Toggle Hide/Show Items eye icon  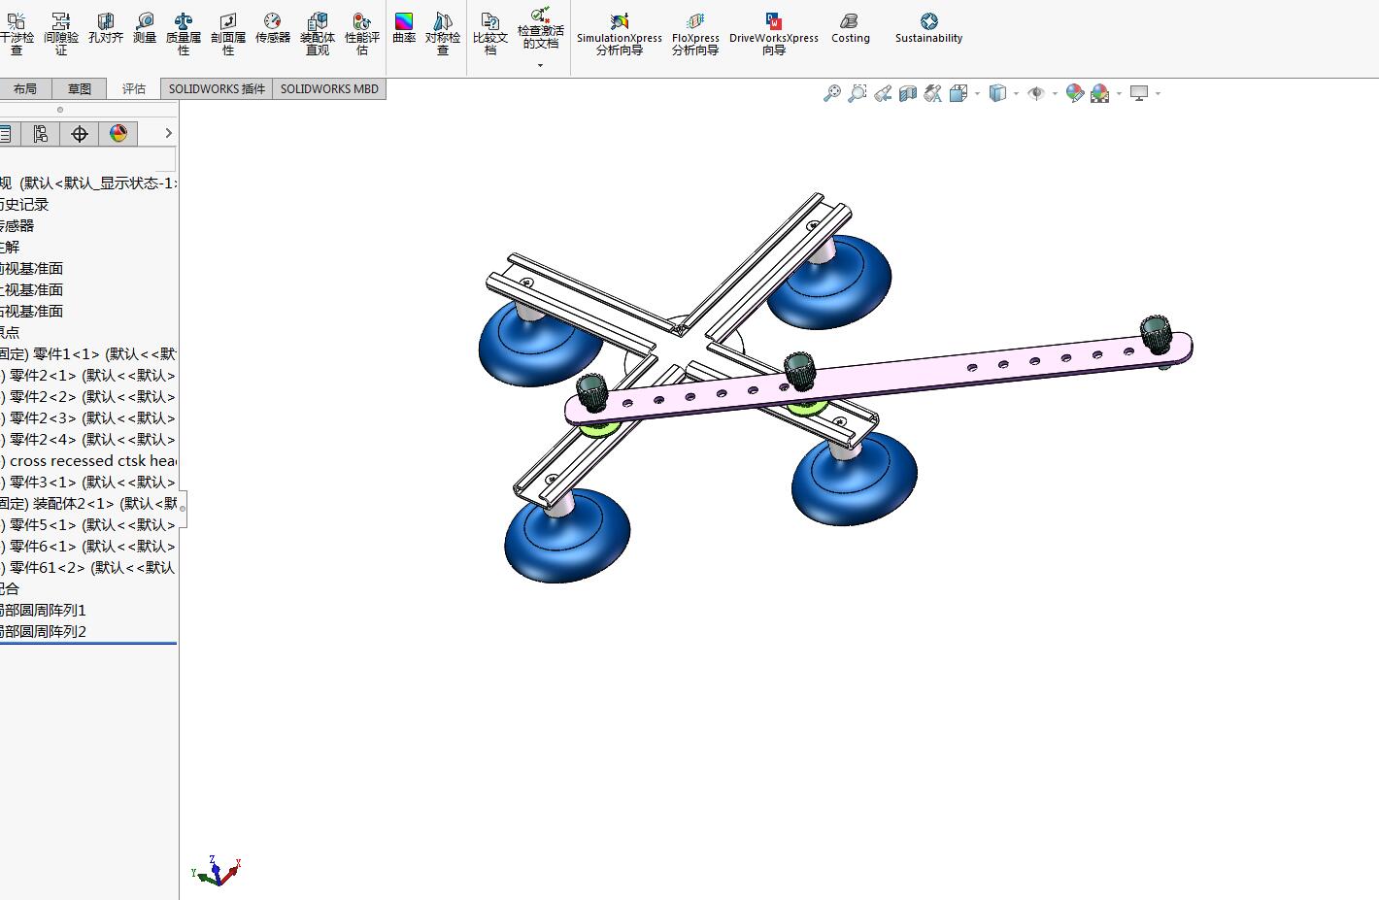click(1036, 93)
